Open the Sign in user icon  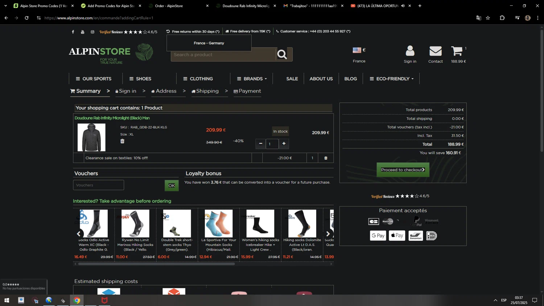[410, 51]
